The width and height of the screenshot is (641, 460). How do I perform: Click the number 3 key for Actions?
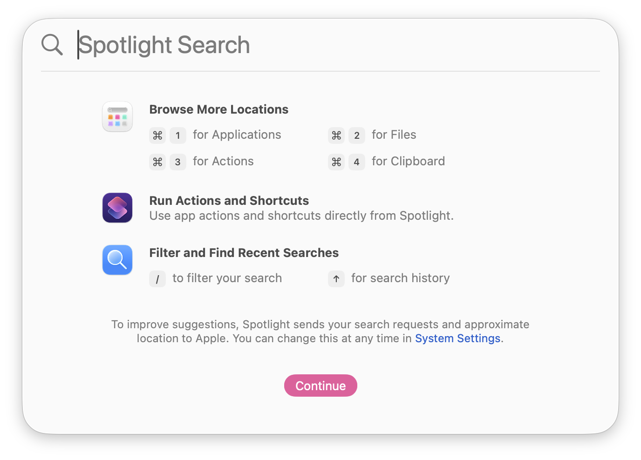click(178, 162)
